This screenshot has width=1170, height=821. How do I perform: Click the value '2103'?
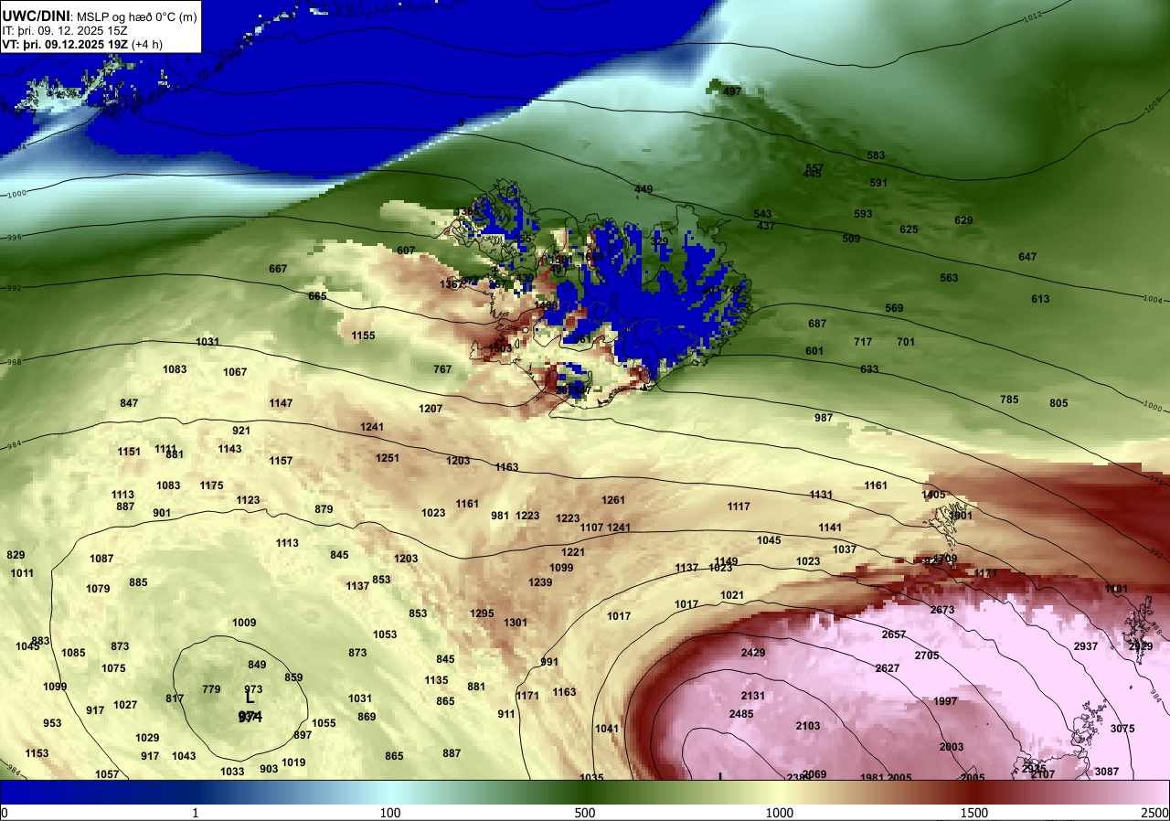click(808, 726)
